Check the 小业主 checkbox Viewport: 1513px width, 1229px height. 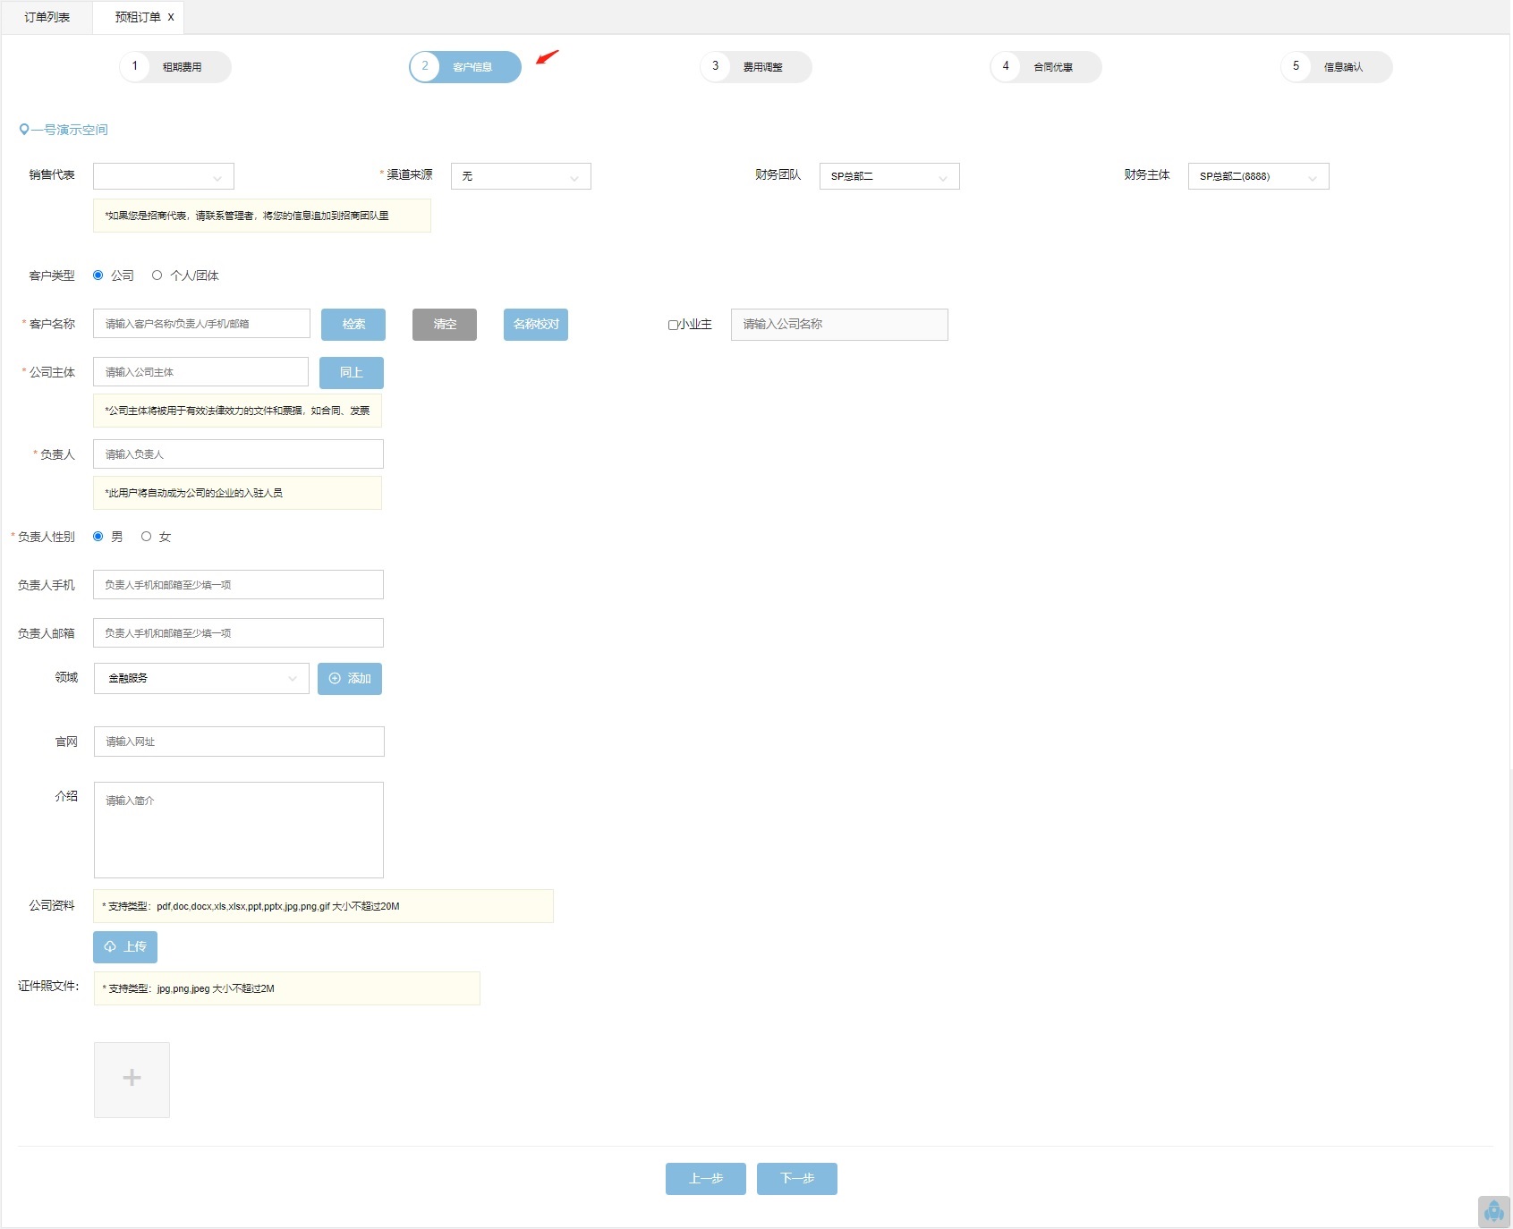point(673,325)
